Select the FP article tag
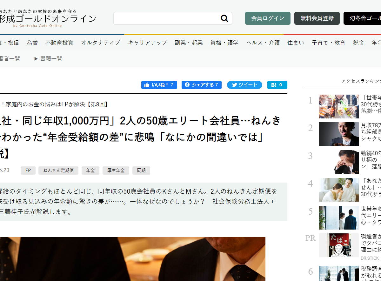381x281 pixels. (x=28, y=171)
